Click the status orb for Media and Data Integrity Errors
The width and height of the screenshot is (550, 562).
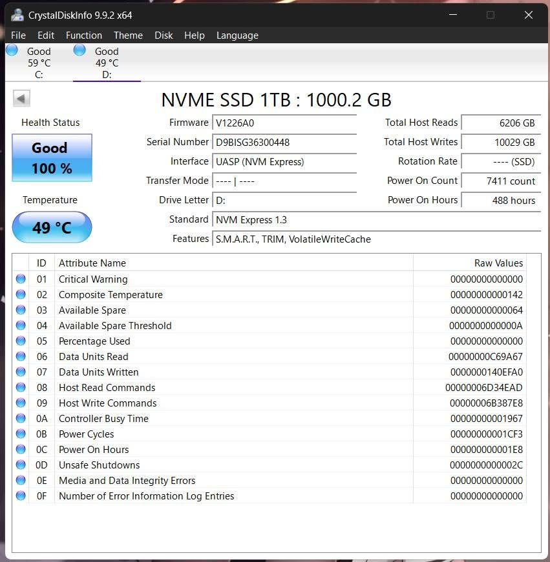pyautogui.click(x=21, y=480)
